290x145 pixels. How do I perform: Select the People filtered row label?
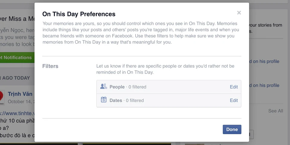click(128, 87)
